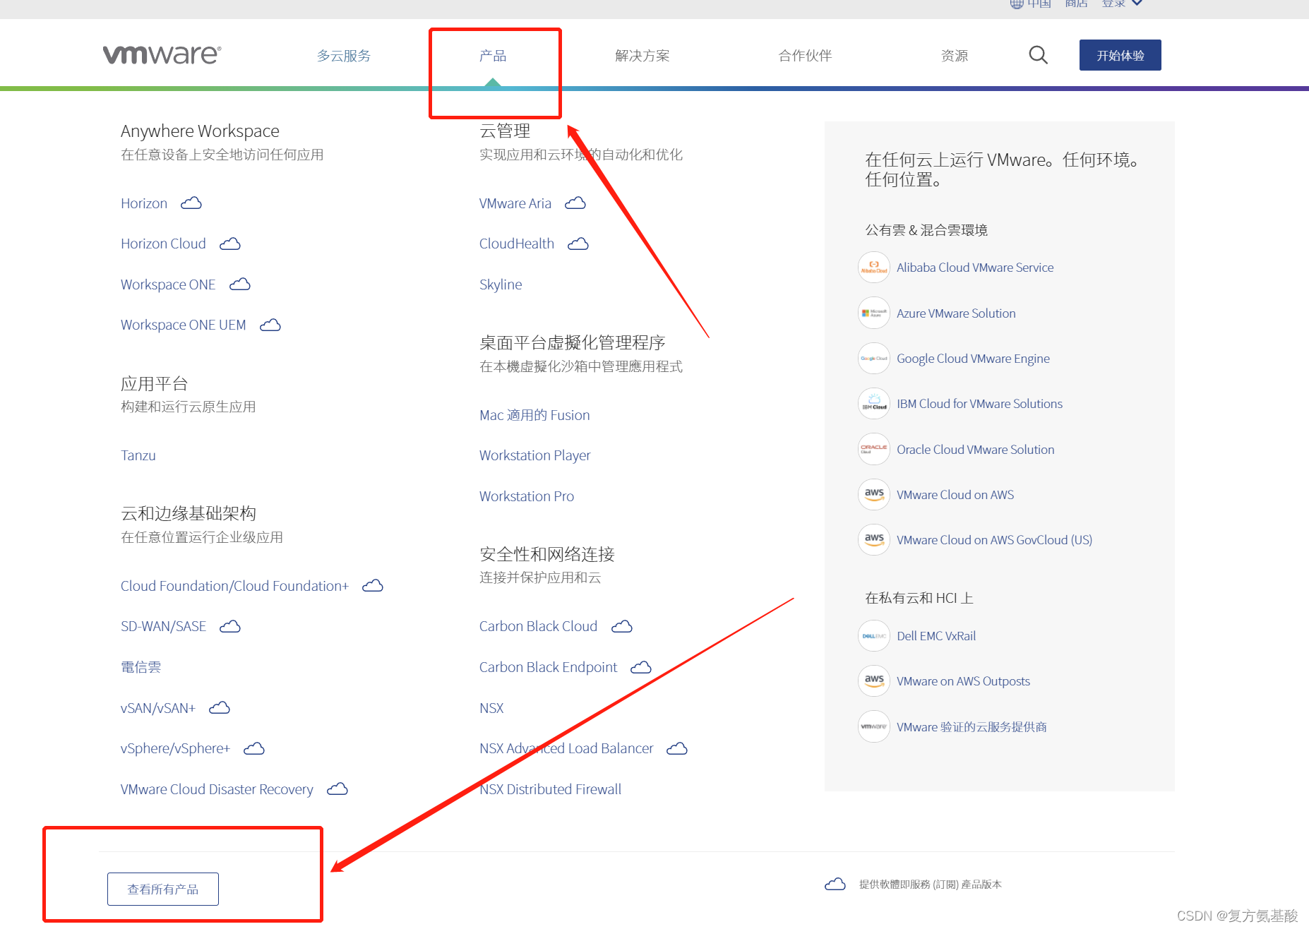Click cloud icon next to VMware Aria

coord(575,203)
